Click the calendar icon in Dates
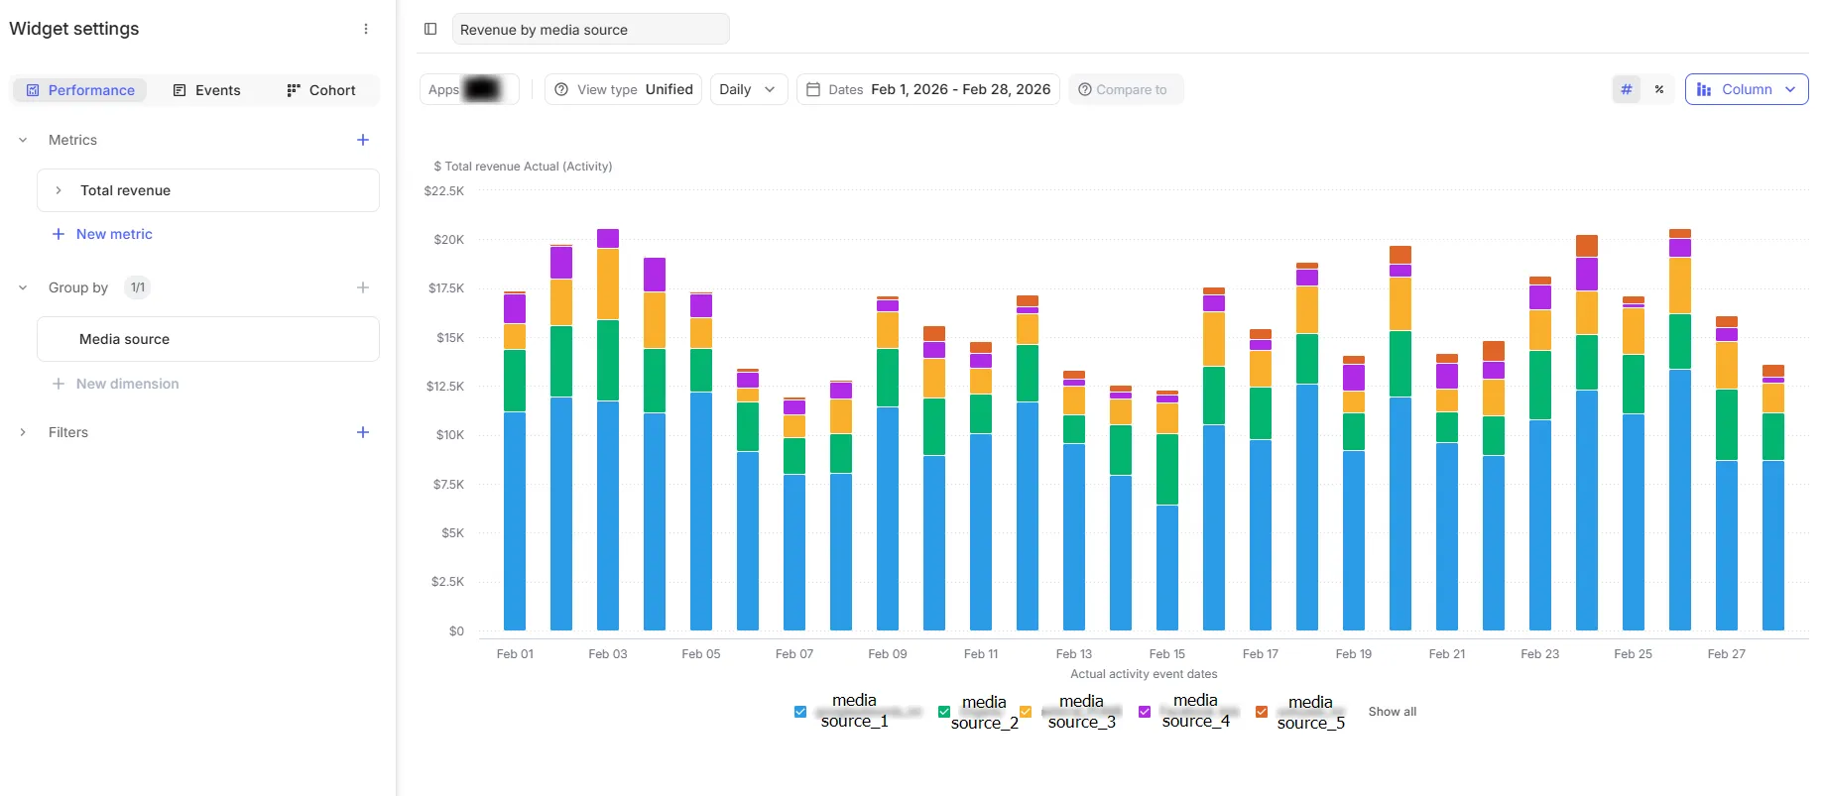 point(813,89)
